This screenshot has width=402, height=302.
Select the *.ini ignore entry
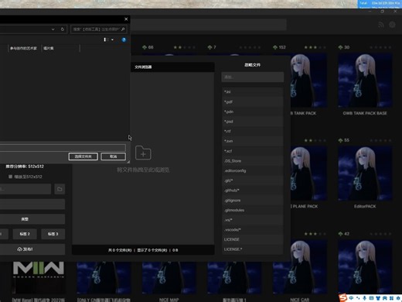coord(253,92)
